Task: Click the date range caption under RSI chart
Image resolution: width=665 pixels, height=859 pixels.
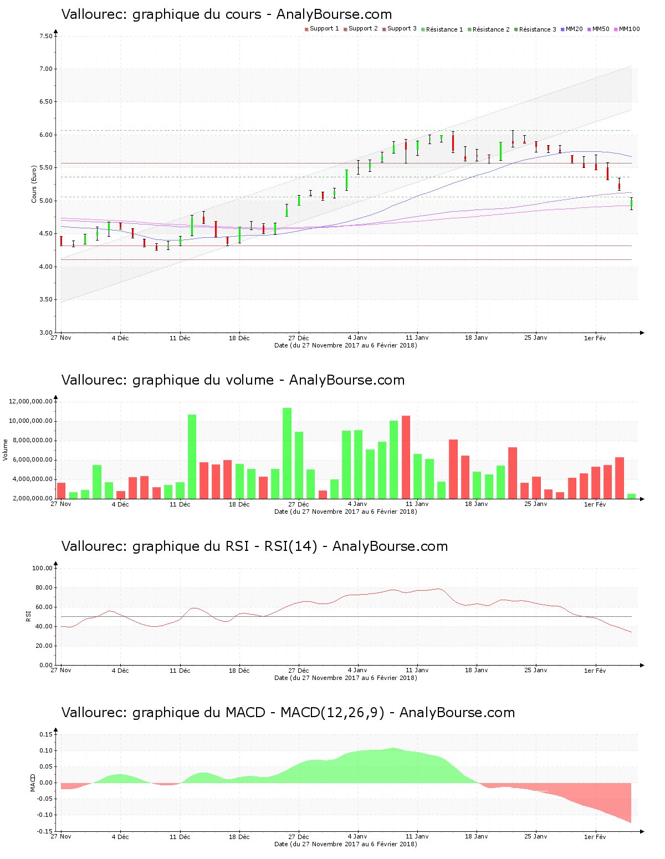Action: coord(346,678)
